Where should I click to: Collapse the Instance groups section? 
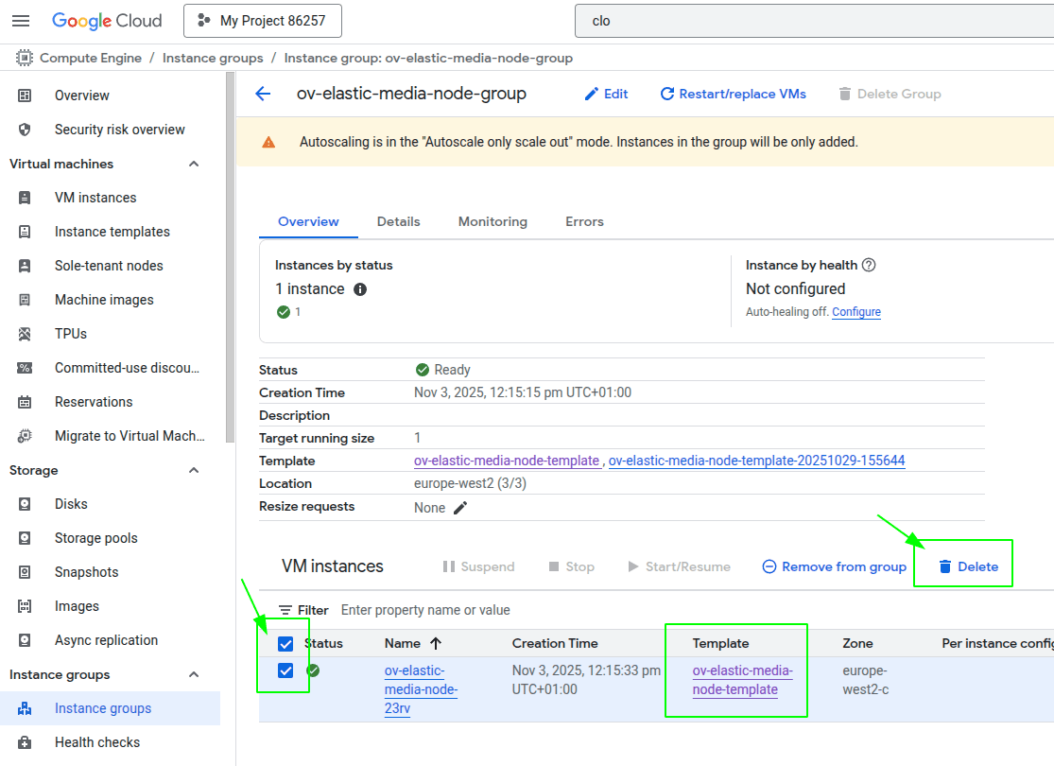193,674
